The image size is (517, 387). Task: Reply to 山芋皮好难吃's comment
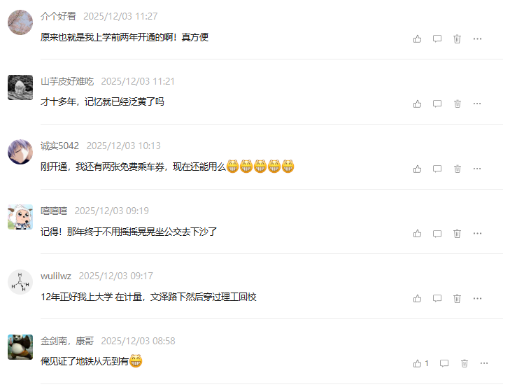pyautogui.click(x=437, y=104)
